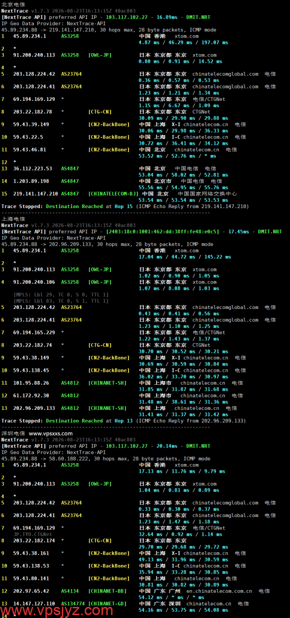Click latency 54.16 ms / 53.75 ms / 54.08 ms
This screenshot has width=290, height=618.
tap(184, 610)
